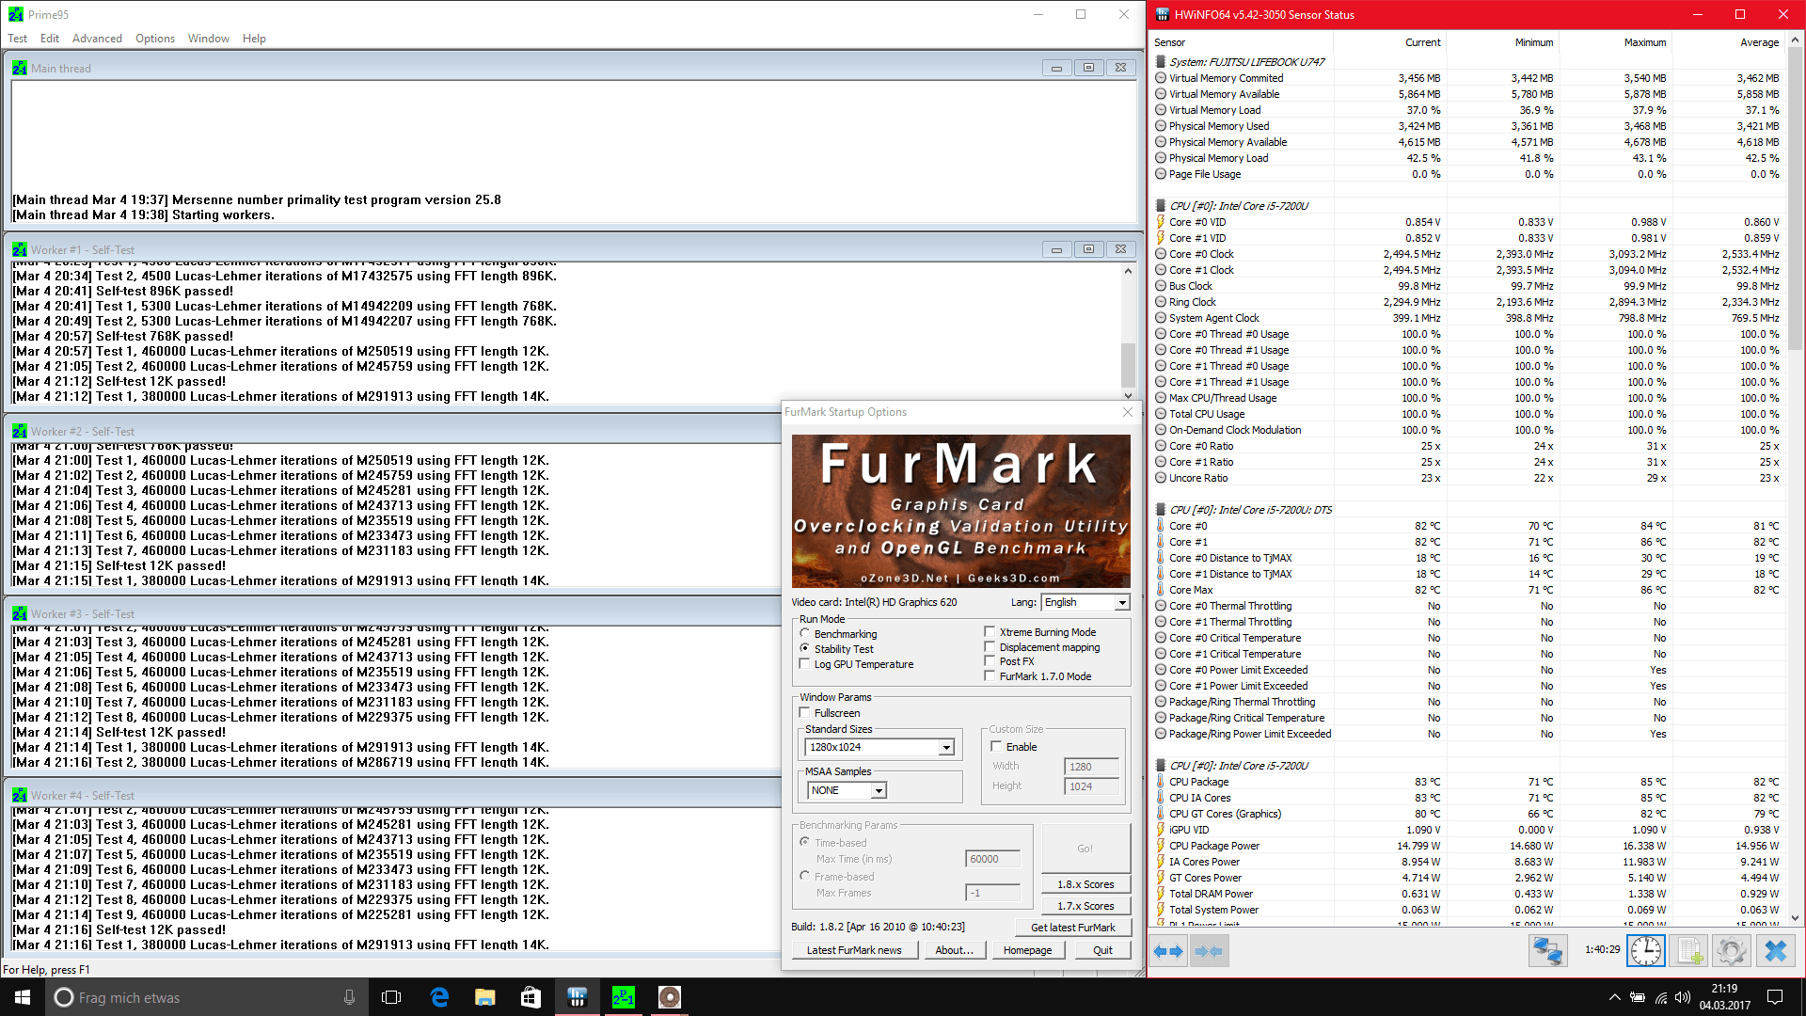Open HWiNFO network remote monitoring icon
This screenshot has width=1806, height=1016.
pyautogui.click(x=1547, y=951)
